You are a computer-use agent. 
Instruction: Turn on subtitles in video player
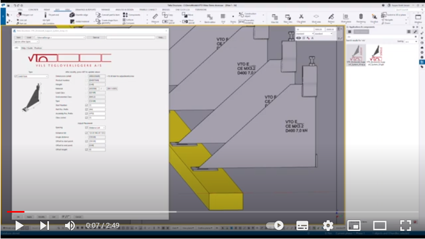click(302, 226)
